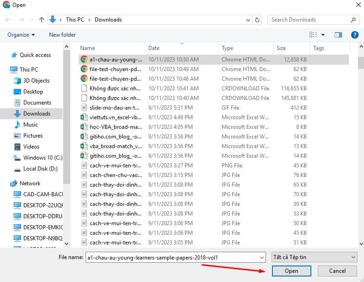Change the view layout icon
Viewport: 364px width, 282px height.
click(x=313, y=35)
